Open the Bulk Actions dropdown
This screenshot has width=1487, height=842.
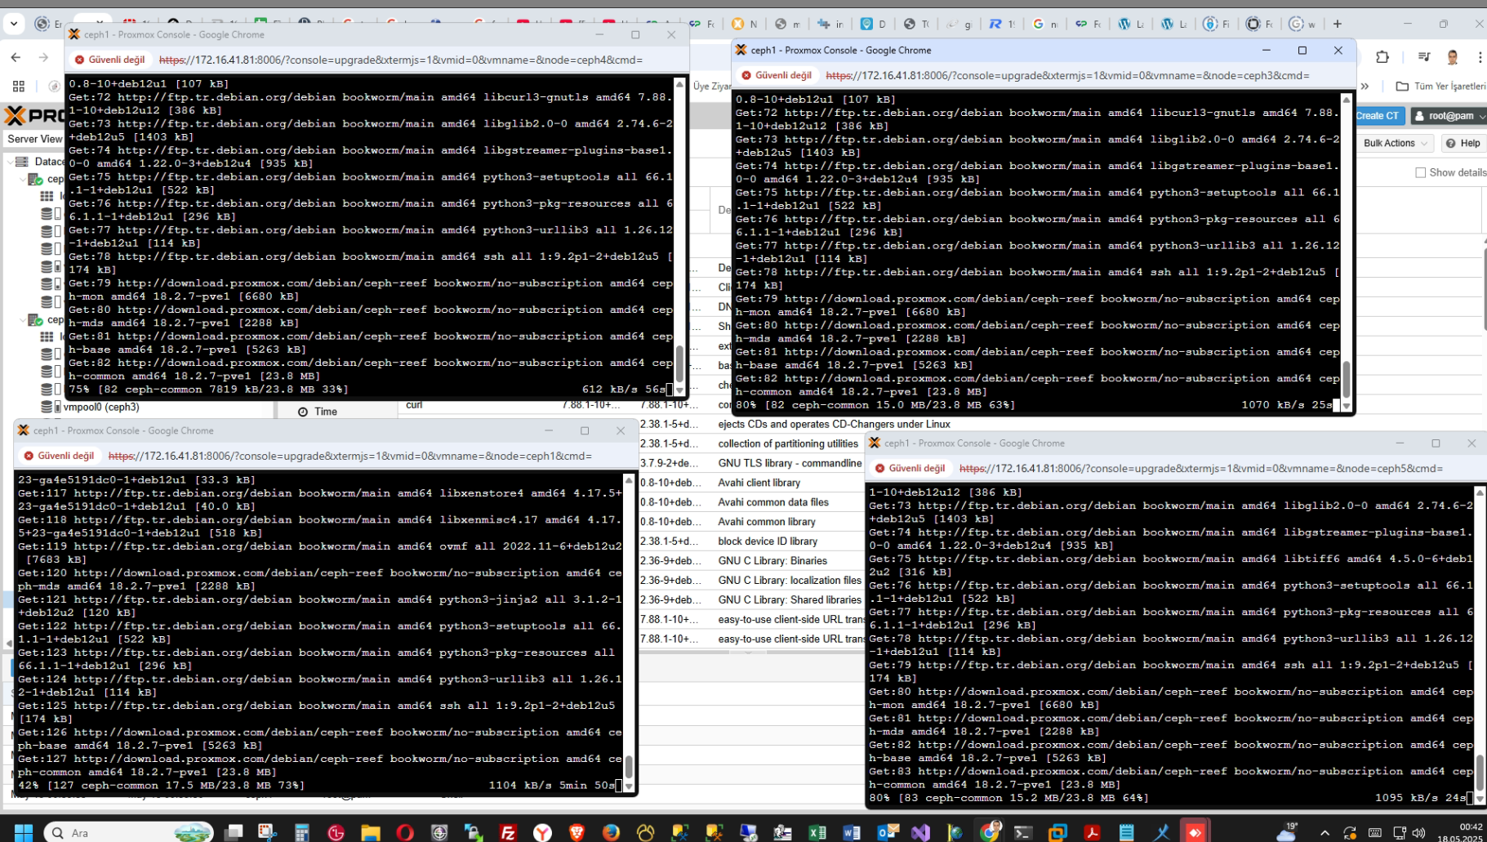1396,143
